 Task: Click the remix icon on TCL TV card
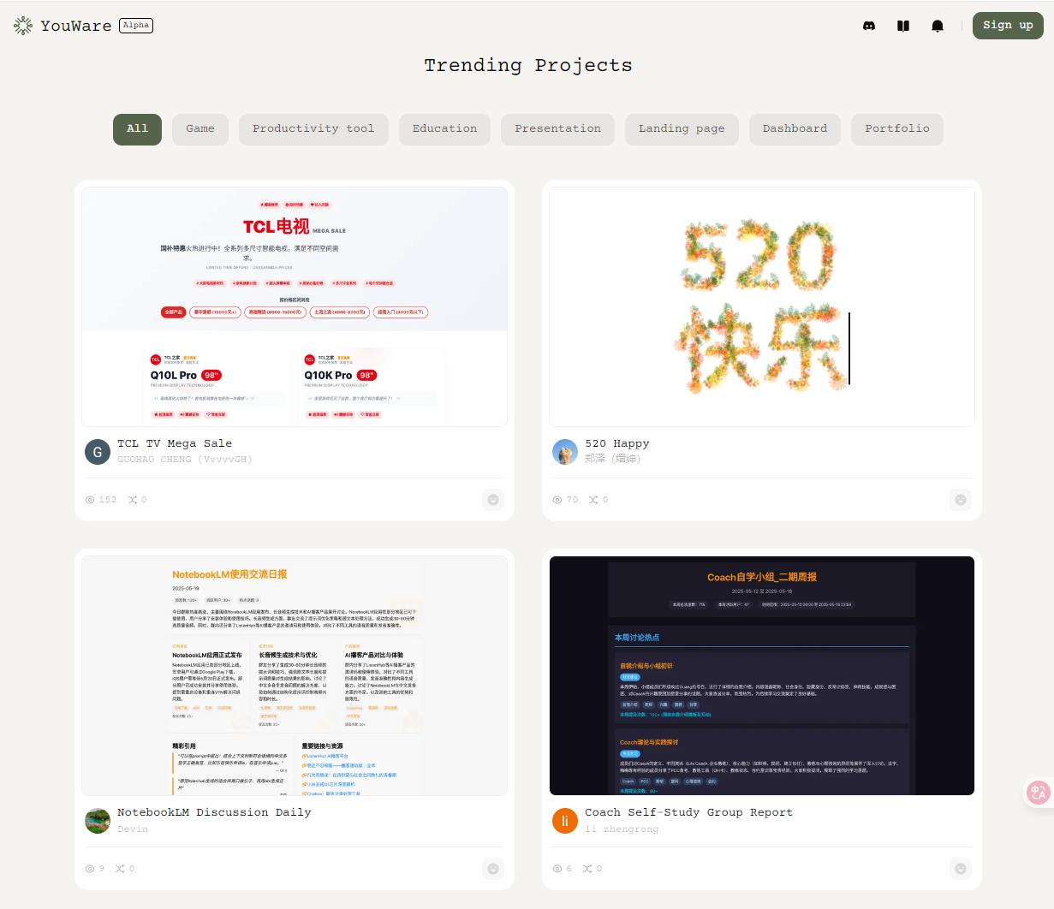pos(133,500)
